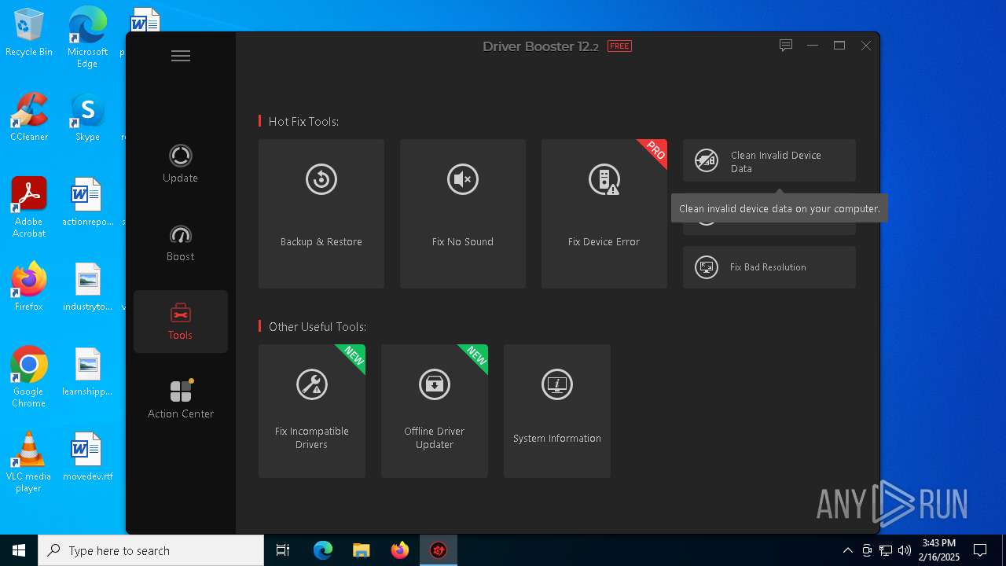This screenshot has height=566, width=1006.
Task: Open Firefox from the taskbar
Action: 400,550
